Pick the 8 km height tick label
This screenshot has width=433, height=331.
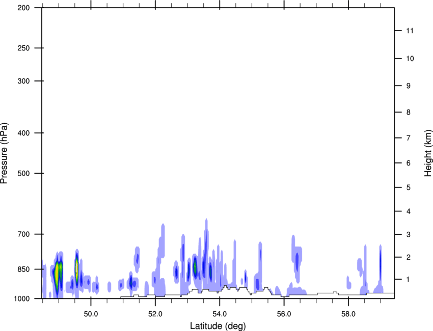click(409, 113)
